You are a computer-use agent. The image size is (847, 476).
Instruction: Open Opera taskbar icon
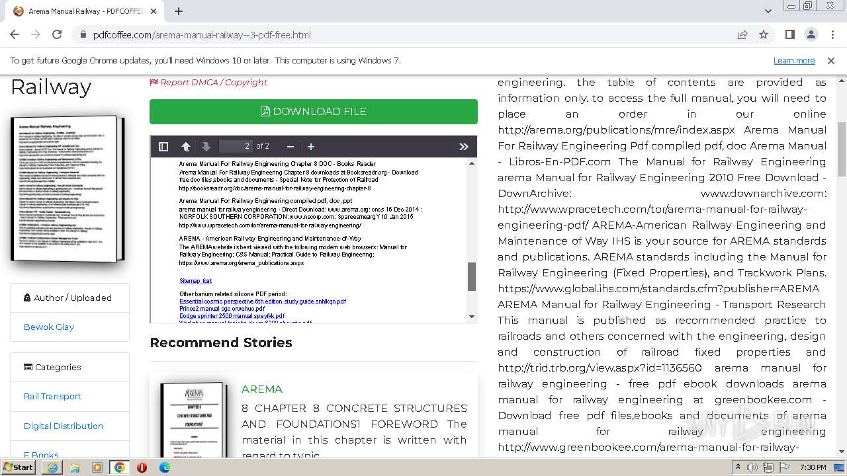[142, 467]
